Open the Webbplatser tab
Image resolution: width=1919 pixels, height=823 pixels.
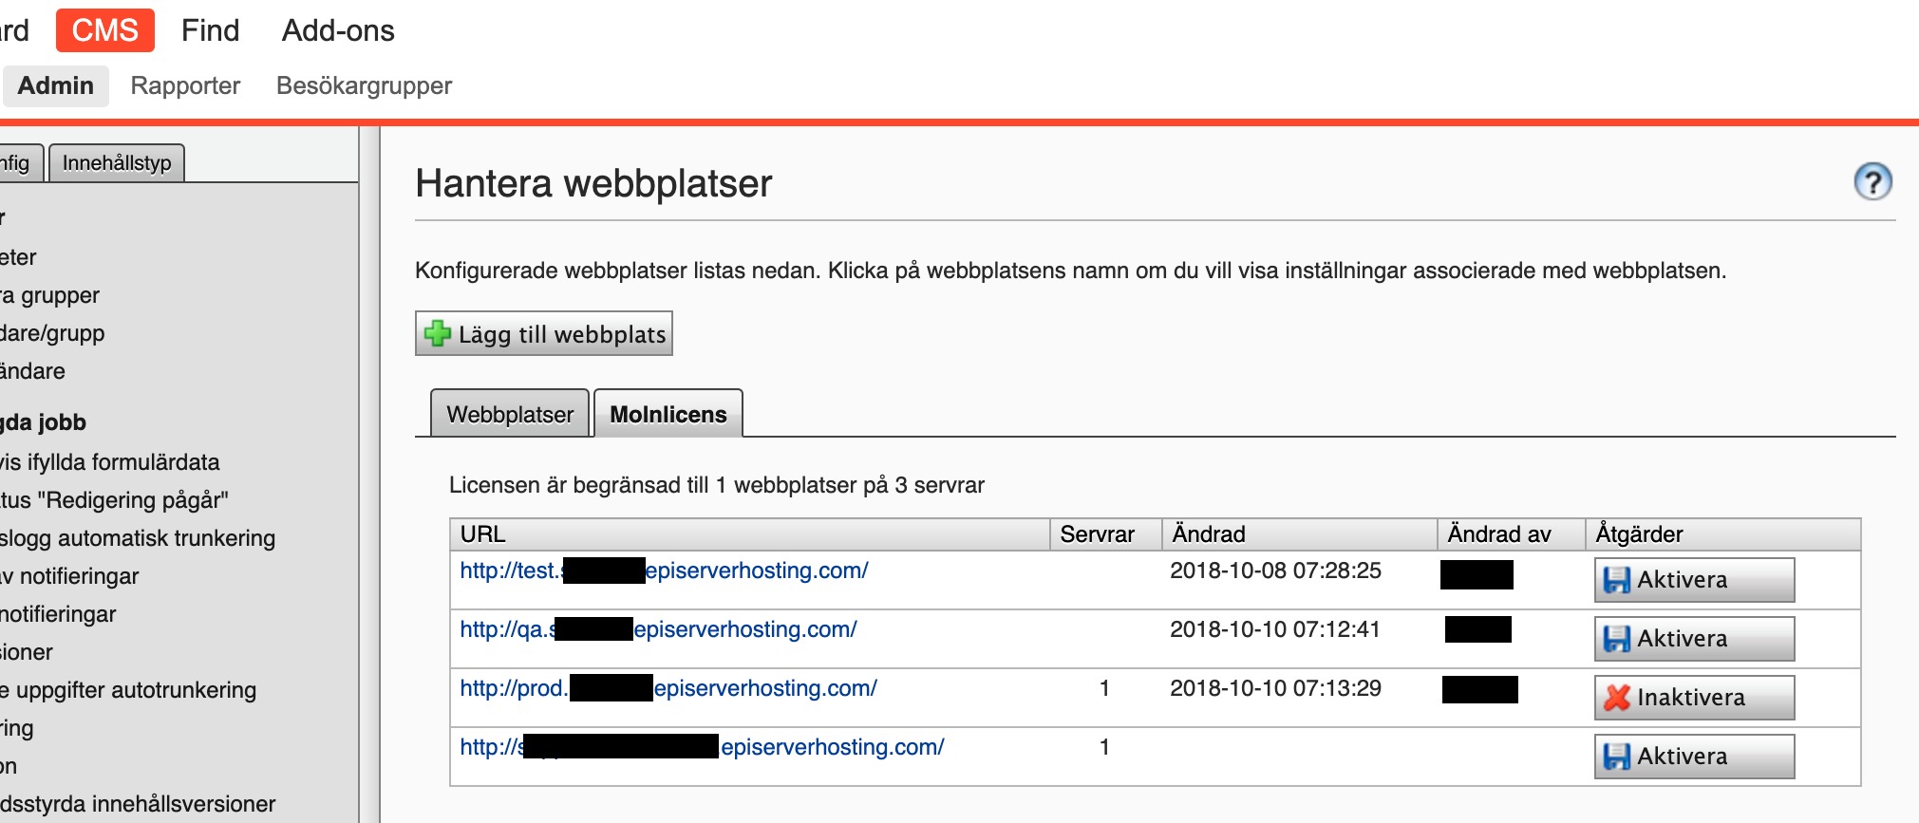coord(510,415)
